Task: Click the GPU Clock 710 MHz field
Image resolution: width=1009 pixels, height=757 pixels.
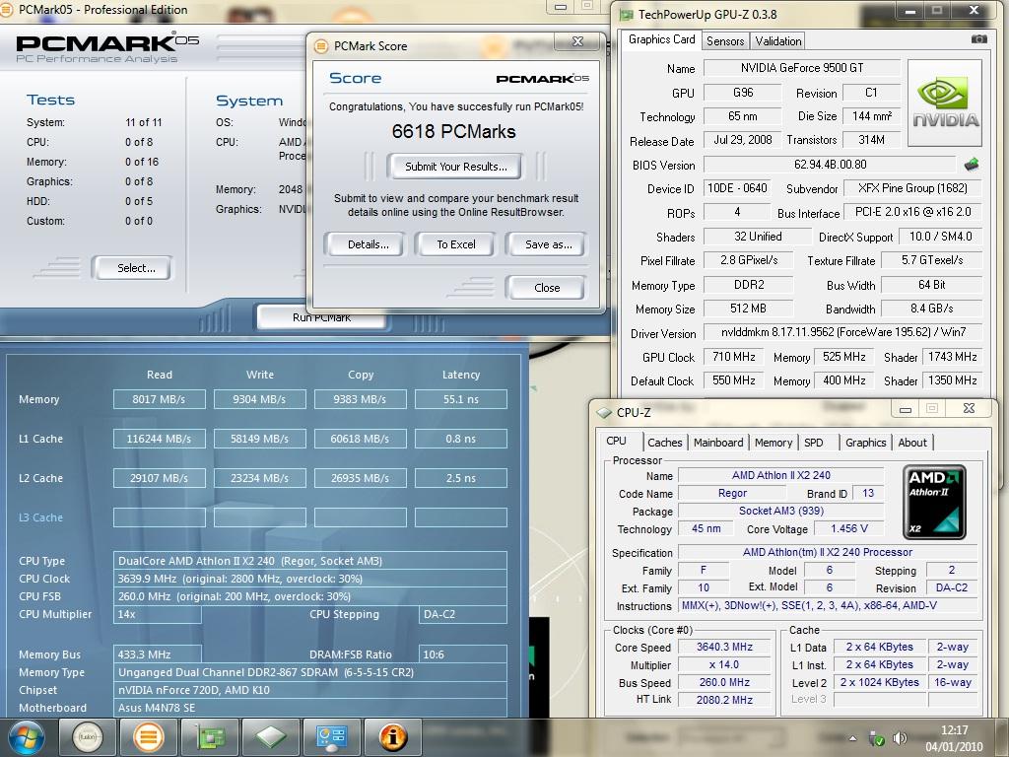Action: [733, 357]
